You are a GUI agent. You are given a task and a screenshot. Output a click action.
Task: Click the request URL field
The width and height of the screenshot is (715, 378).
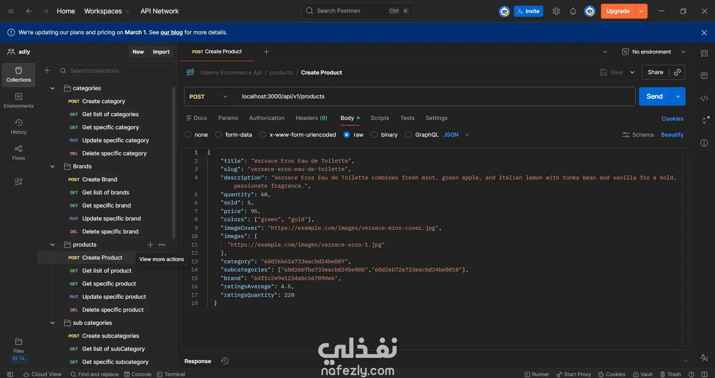[435, 96]
